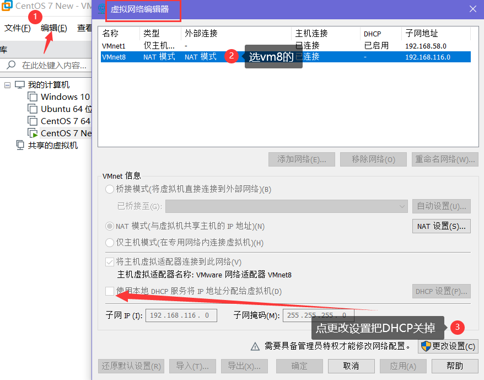Click 移除网络(O) button
The image size is (484, 380).
373,159
